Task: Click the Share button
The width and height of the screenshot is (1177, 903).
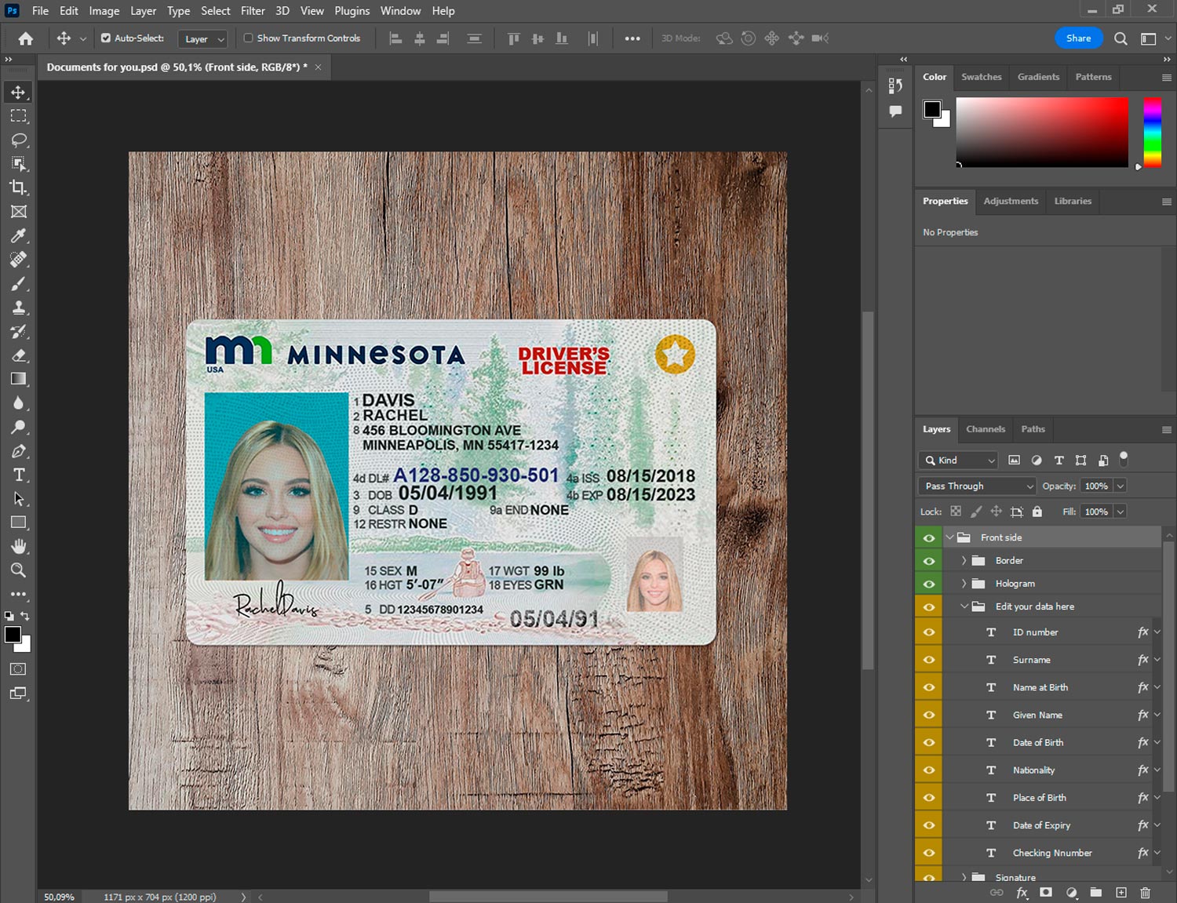Action: (1078, 38)
